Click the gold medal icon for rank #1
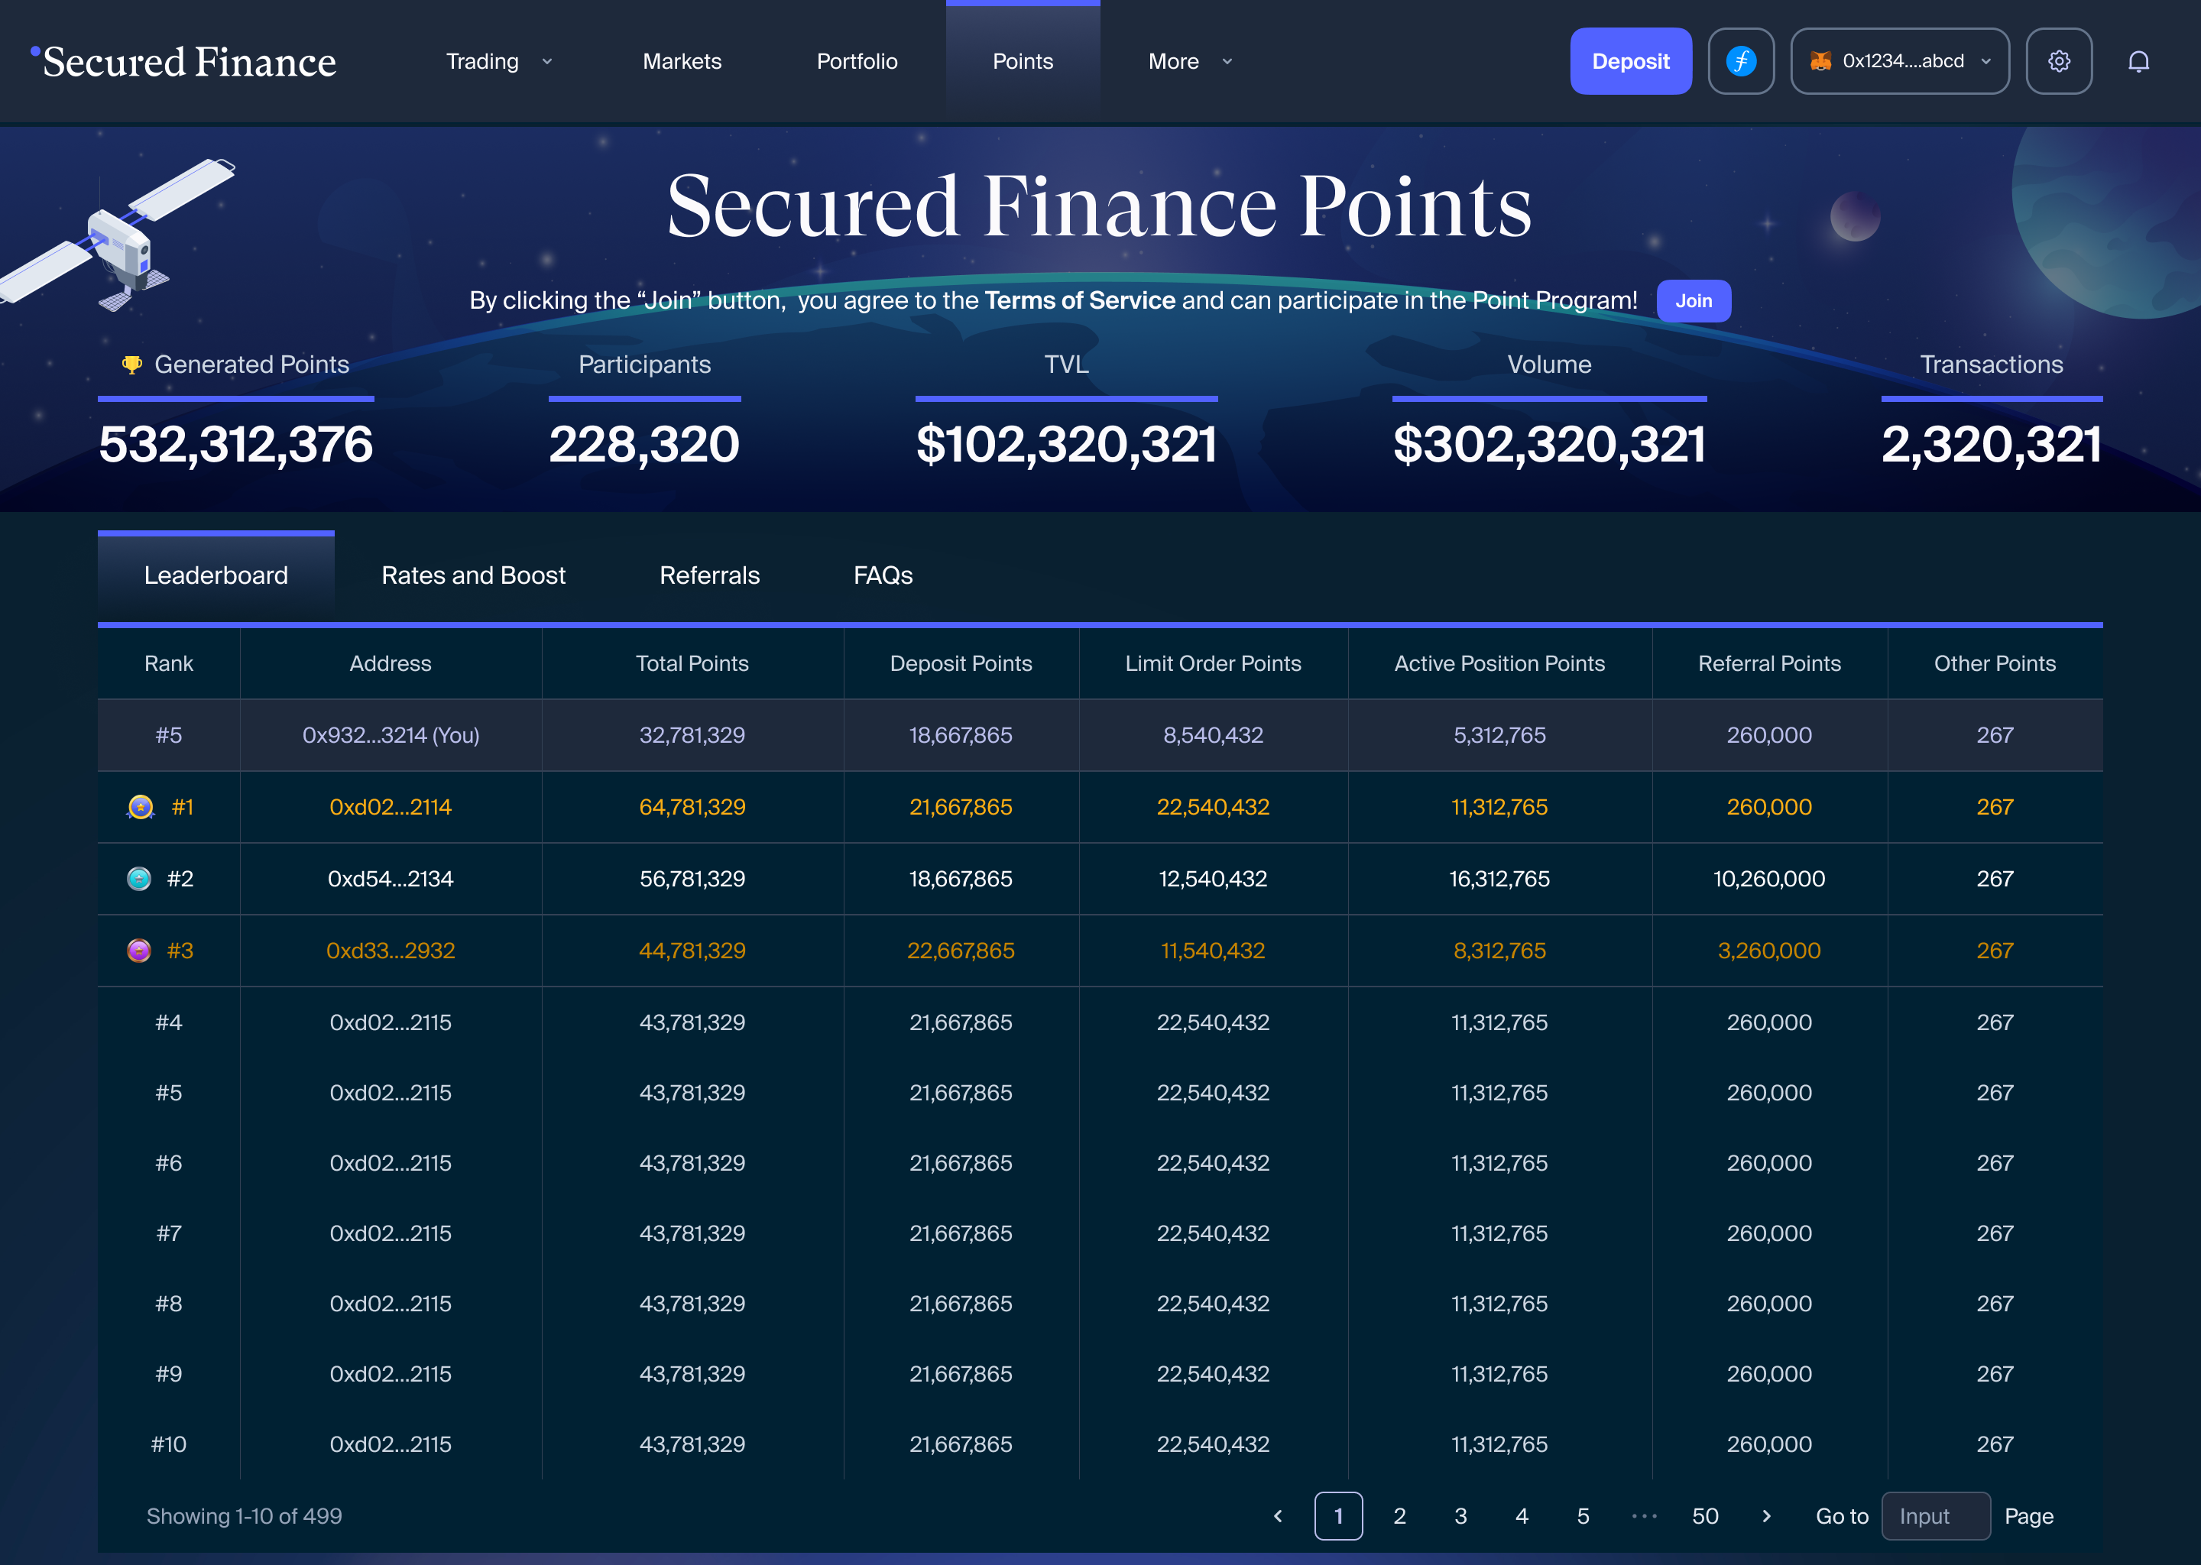Viewport: 2201px width, 1565px height. point(141,807)
